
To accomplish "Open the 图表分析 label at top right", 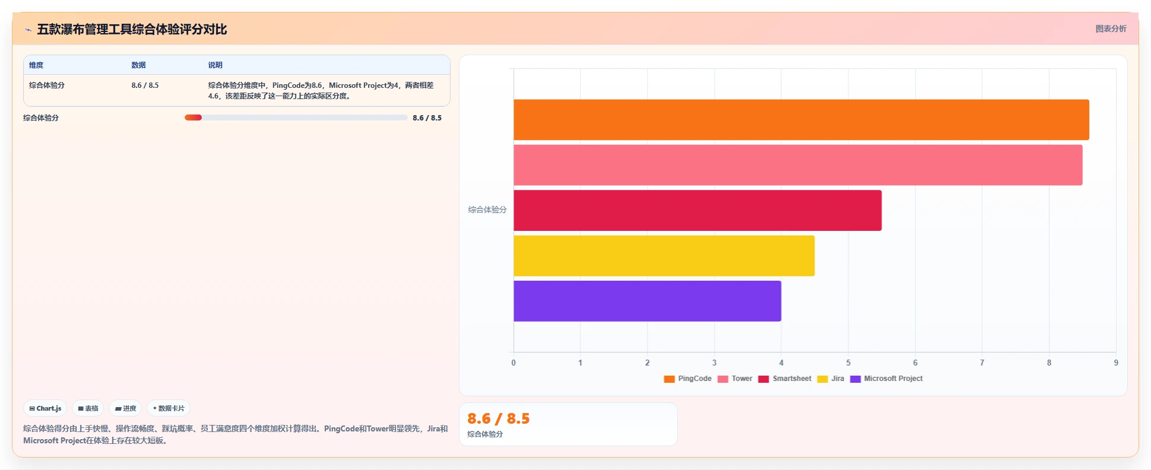I will click(x=1111, y=28).
